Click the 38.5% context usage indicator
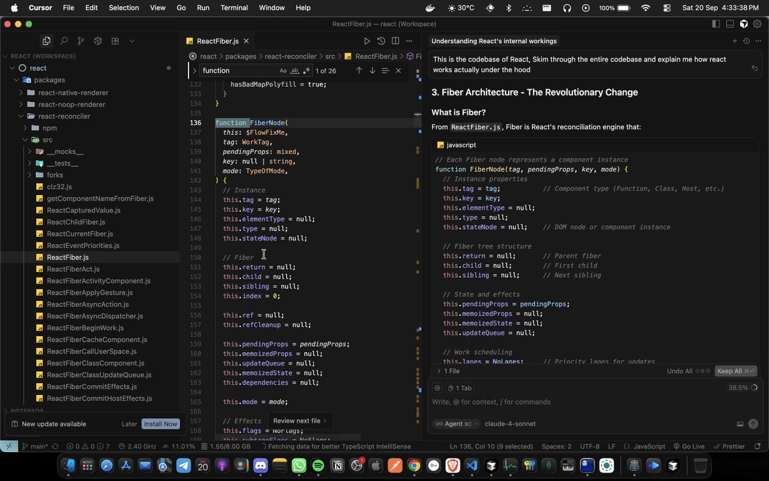This screenshot has height=481, width=769. click(x=743, y=388)
